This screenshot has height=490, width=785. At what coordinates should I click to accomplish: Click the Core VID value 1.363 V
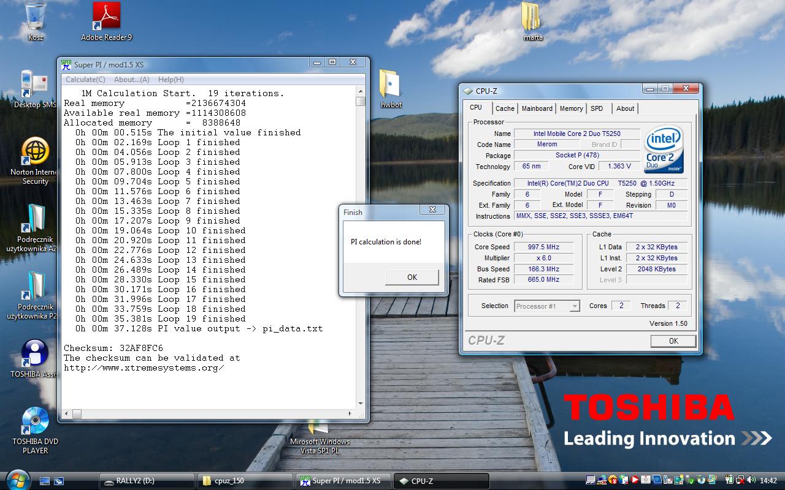619,166
